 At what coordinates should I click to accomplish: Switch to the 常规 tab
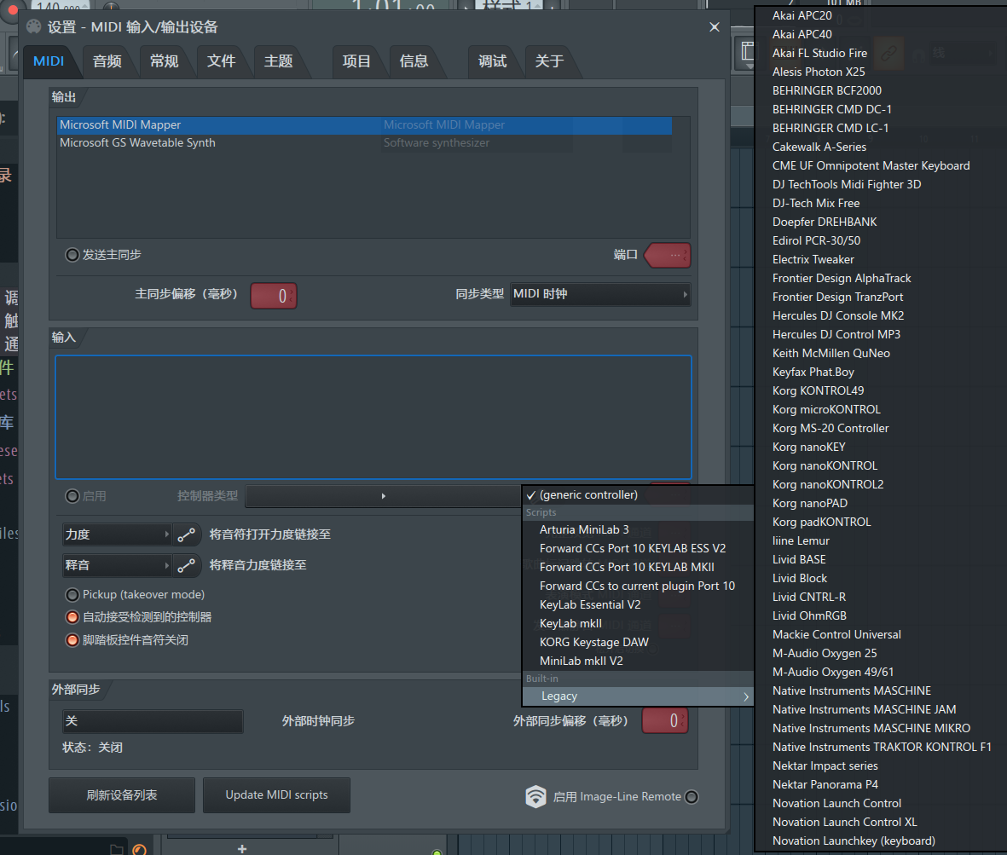(164, 61)
